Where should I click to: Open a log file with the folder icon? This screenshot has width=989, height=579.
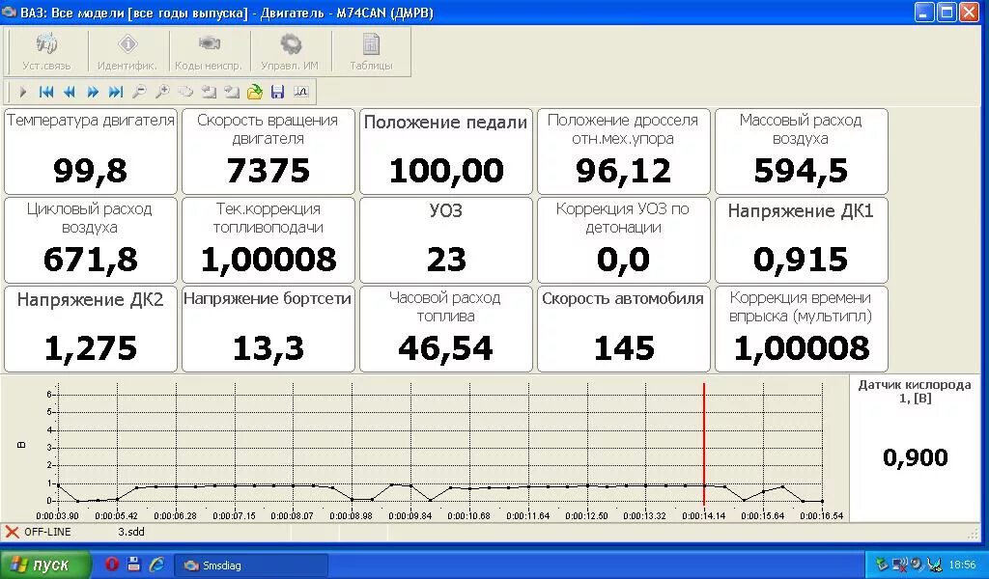254,92
